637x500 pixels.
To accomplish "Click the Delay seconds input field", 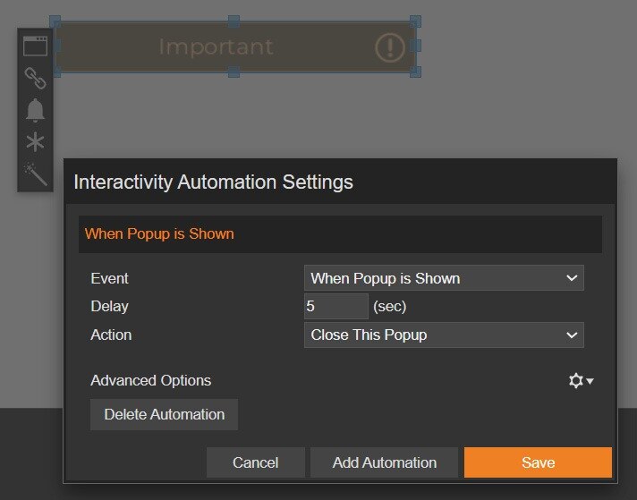I will tap(335, 307).
